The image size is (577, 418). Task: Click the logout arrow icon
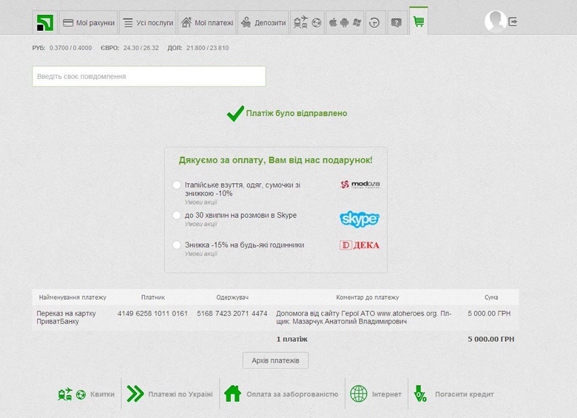[513, 22]
